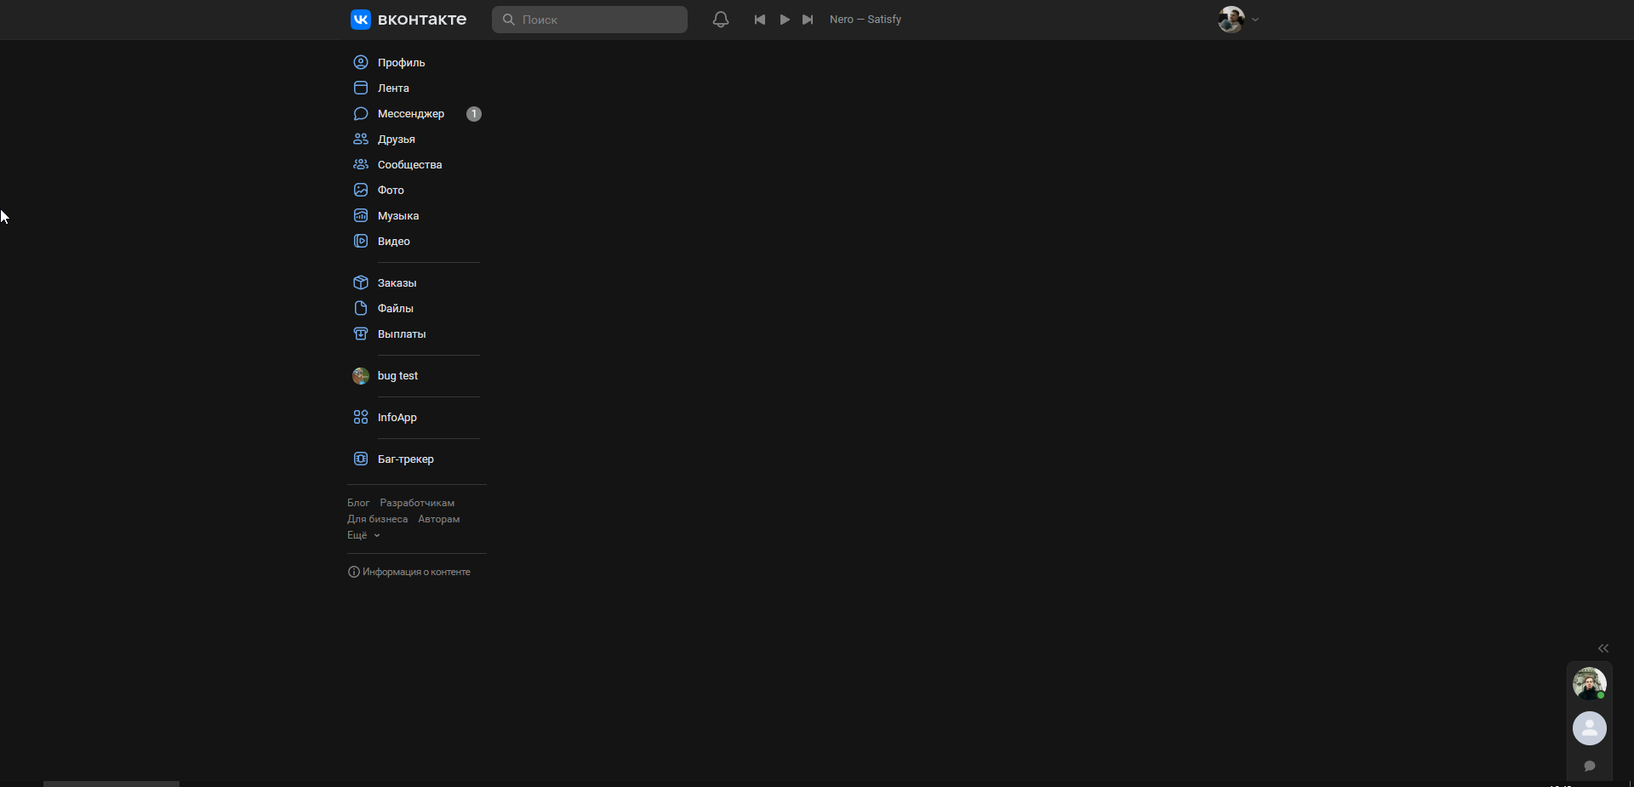Open chat with the online user avatar
Image resolution: width=1634 pixels, height=787 pixels.
click(1590, 683)
